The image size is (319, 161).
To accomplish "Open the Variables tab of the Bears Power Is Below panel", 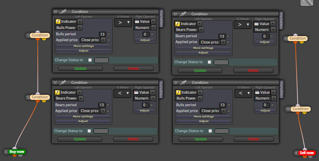I will [161, 89].
